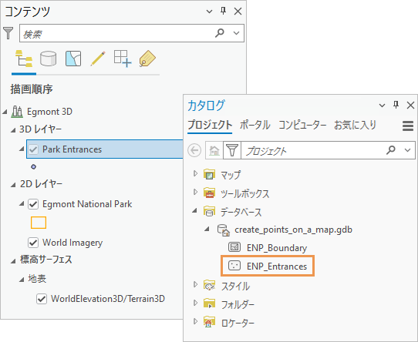This screenshot has width=418, height=342.
Task: Collapse the 地表 surface node
Action: click(x=22, y=280)
